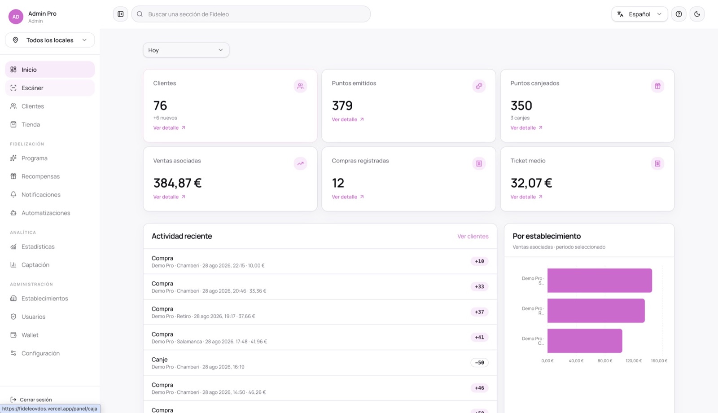
Task: Expand the Todos los locales selector
Action: (50, 40)
